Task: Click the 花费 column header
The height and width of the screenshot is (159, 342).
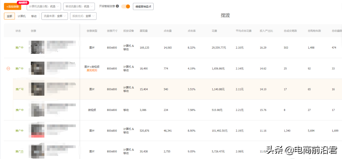Action: (x=214, y=31)
